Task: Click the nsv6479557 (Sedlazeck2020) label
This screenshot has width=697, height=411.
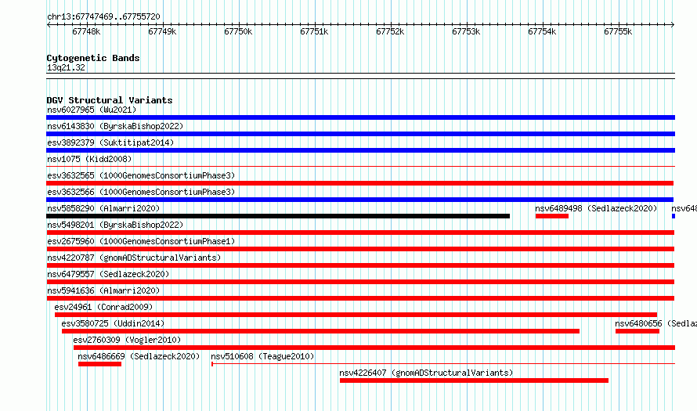Action: 108,274
